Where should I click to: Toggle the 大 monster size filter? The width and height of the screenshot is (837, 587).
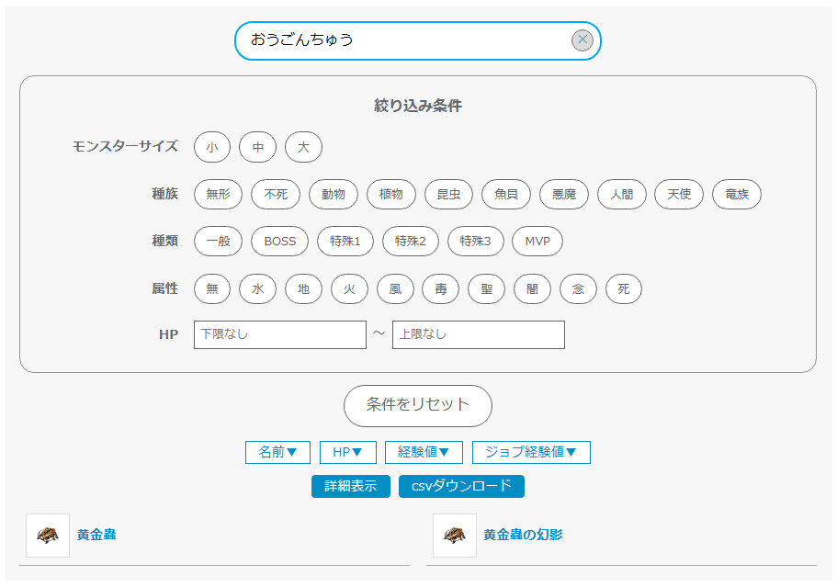point(303,147)
